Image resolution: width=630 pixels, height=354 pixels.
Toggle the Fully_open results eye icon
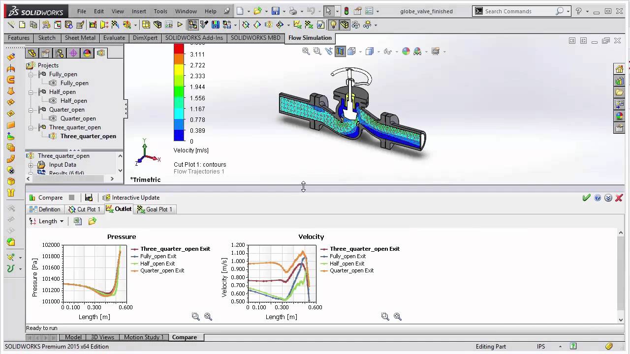click(x=53, y=83)
